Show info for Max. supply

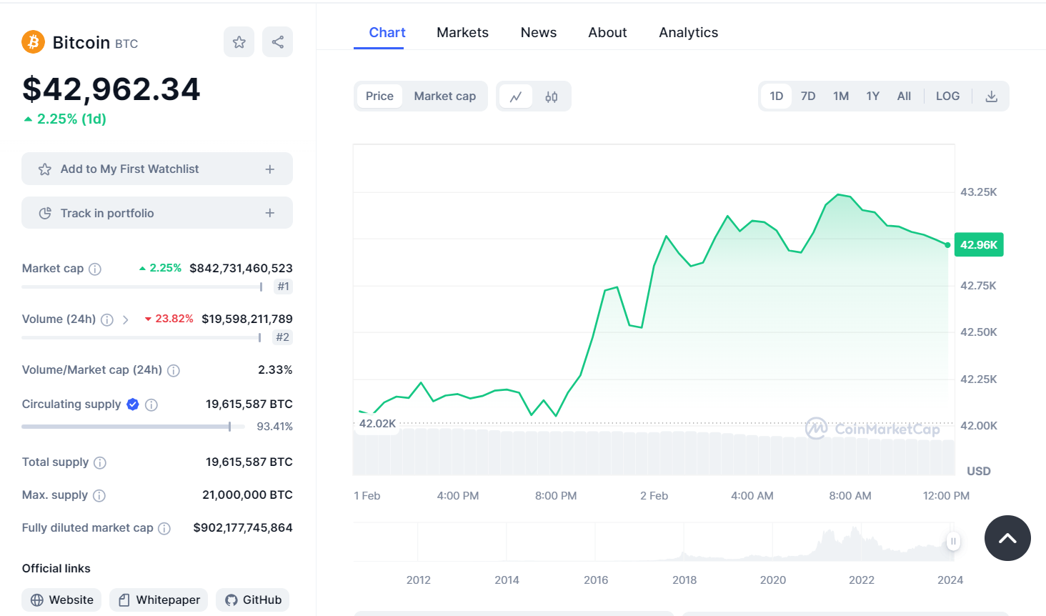[x=99, y=496]
